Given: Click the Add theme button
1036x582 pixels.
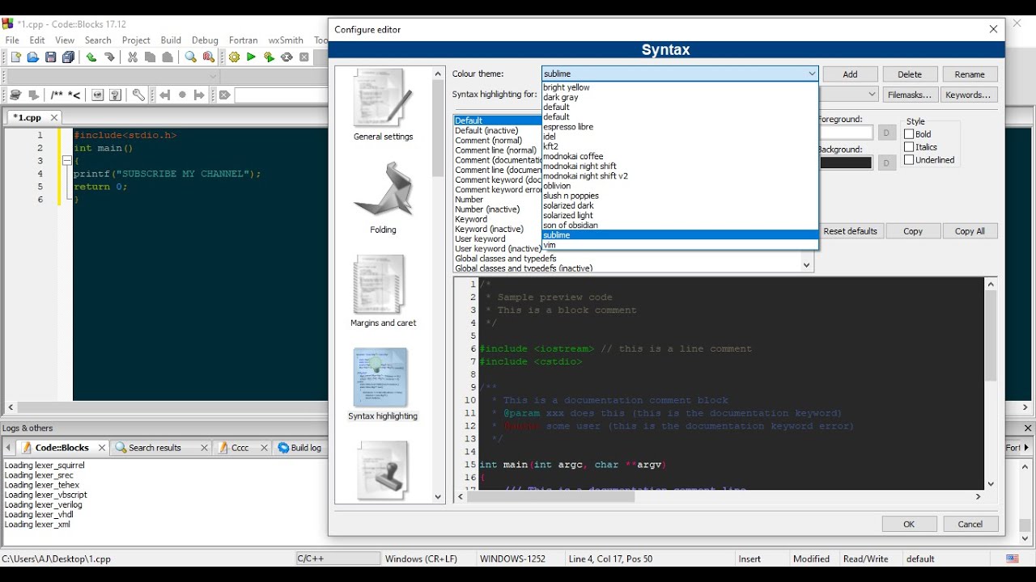Looking at the screenshot, I should tap(850, 74).
